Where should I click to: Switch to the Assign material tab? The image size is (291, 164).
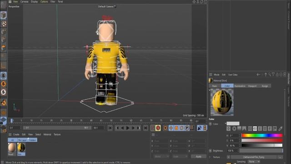[x=265, y=86]
